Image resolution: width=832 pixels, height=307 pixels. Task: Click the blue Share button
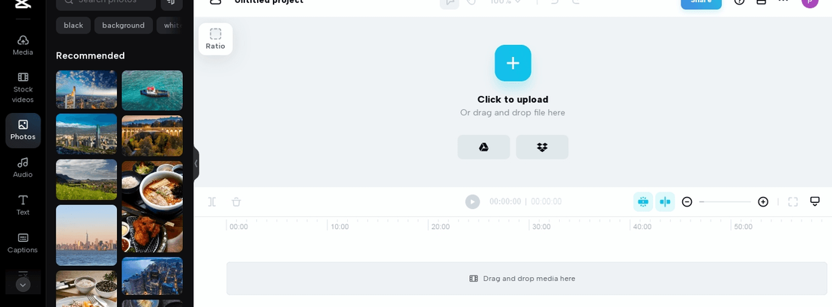[701, 2]
